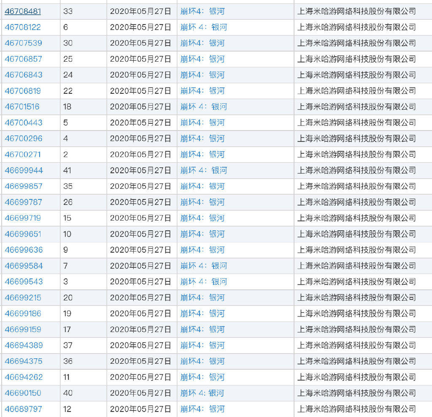Click trademark name in row 46699584

click(x=204, y=266)
